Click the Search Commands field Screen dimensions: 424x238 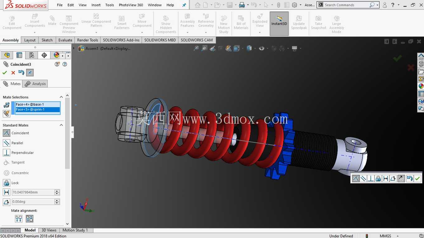click(x=346, y=5)
